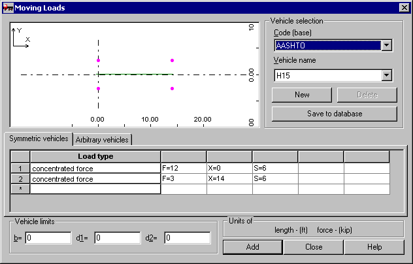Click Save to database button
Image resolution: width=413 pixels, height=264 pixels.
pos(334,114)
